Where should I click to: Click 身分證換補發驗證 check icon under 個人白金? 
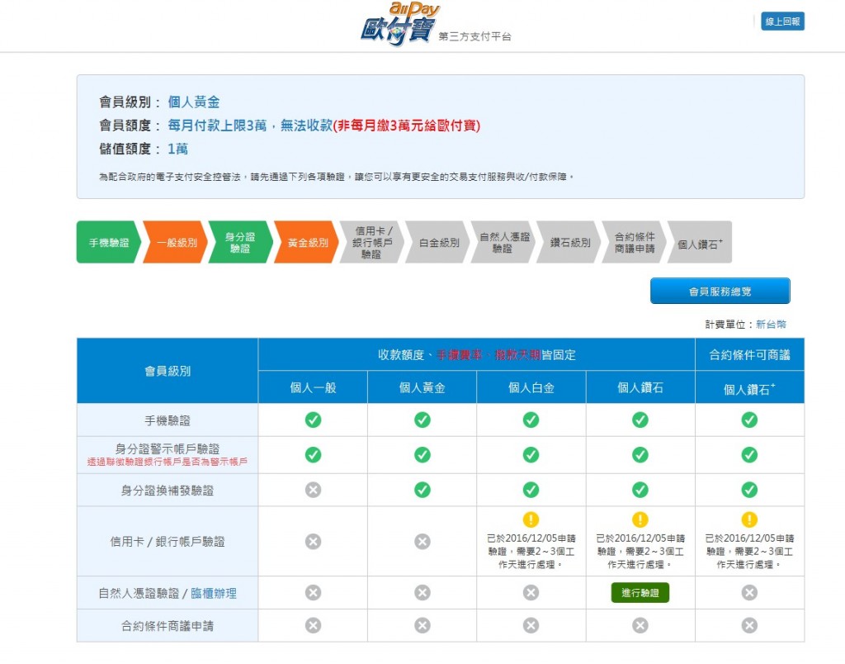[531, 490]
